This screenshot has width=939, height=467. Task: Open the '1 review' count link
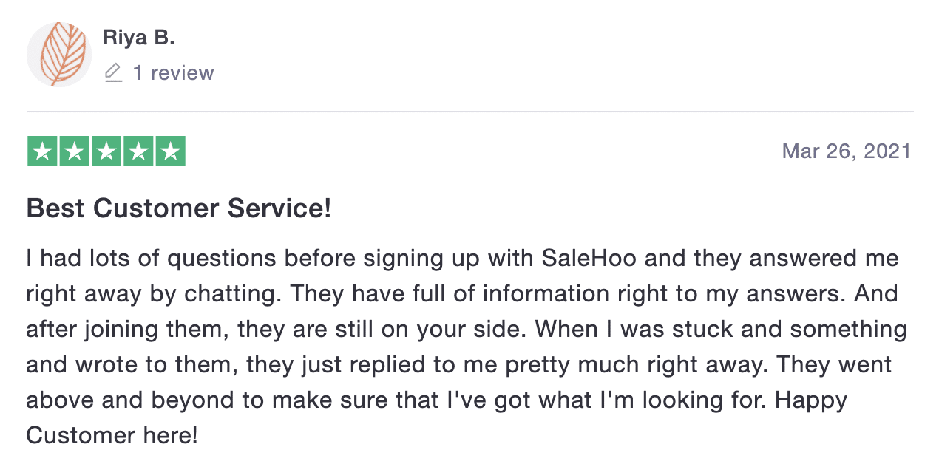pos(173,72)
